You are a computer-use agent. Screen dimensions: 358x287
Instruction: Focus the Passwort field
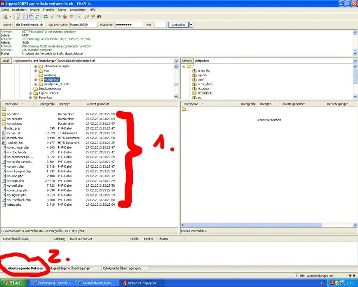point(129,25)
